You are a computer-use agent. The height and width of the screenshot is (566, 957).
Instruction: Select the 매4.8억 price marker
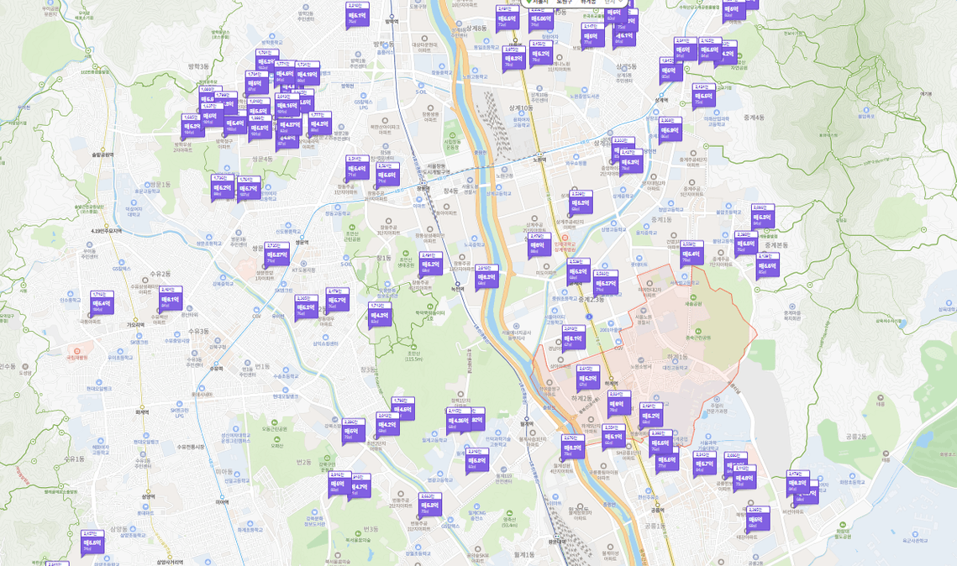point(745,478)
